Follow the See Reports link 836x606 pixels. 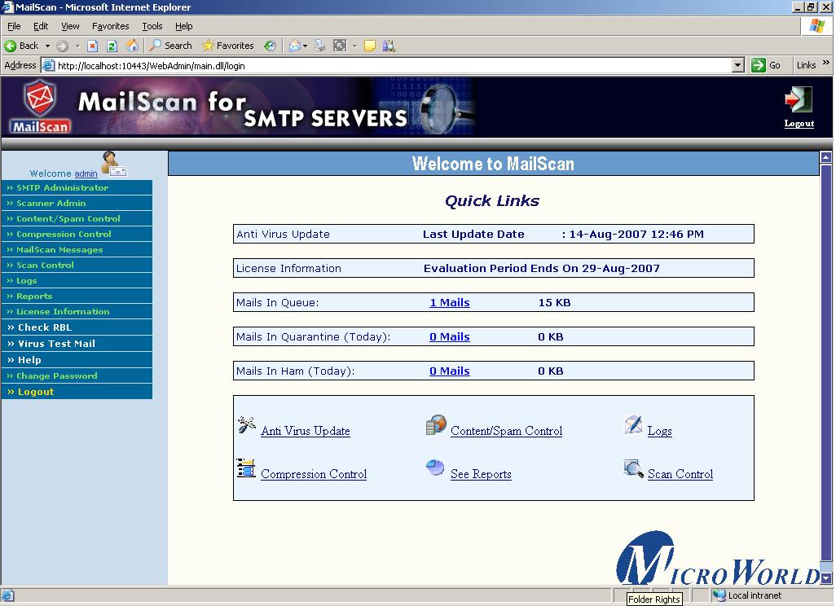(x=481, y=474)
